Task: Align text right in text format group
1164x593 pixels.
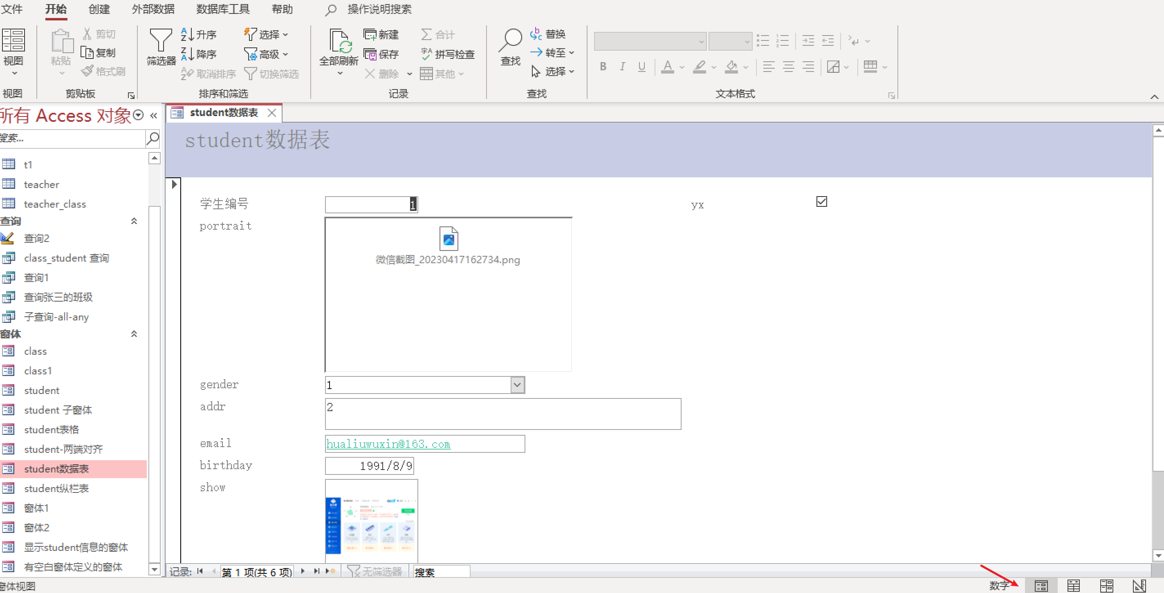Action: click(x=808, y=67)
